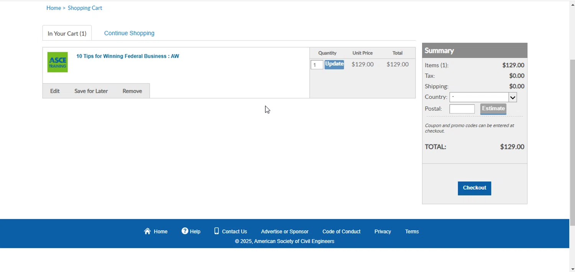Viewport: 575px width, 272px height.
Task: Click the Shipping: label in Summary
Action: 437,87
